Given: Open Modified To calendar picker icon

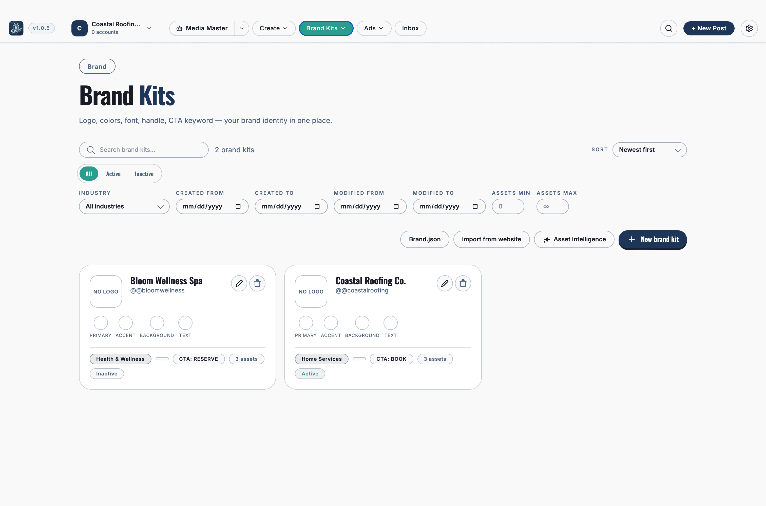Looking at the screenshot, I should (475, 206).
